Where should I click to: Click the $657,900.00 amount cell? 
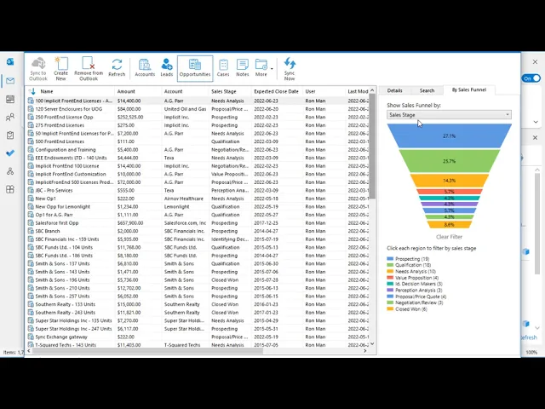tap(130, 223)
